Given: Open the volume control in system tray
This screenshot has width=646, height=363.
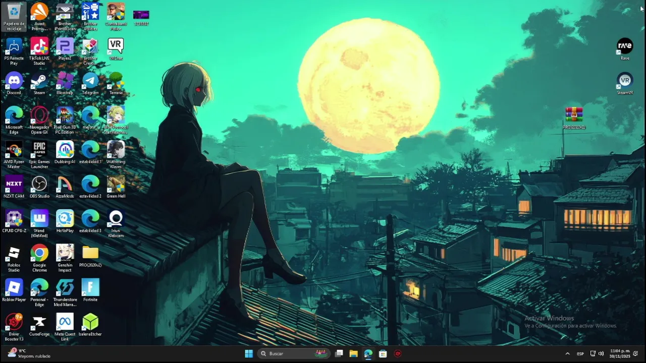Looking at the screenshot, I should 601,353.
